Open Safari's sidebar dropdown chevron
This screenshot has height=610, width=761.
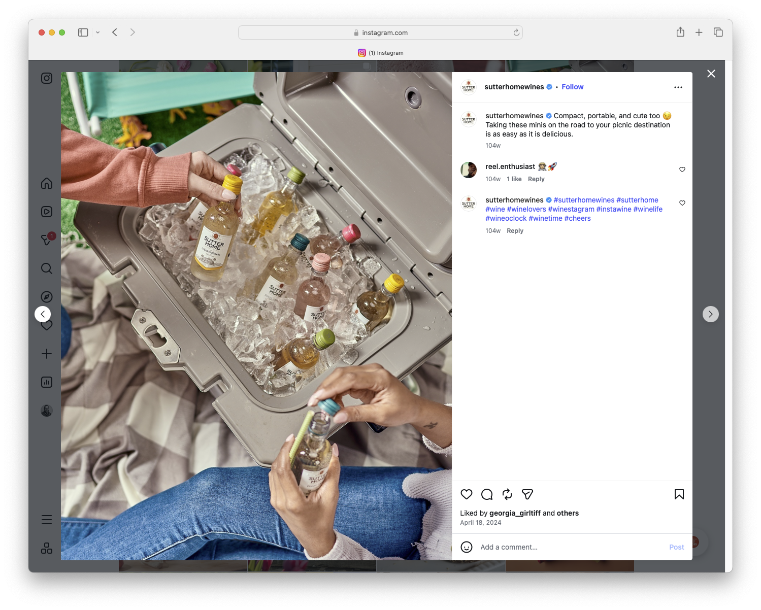tap(98, 32)
